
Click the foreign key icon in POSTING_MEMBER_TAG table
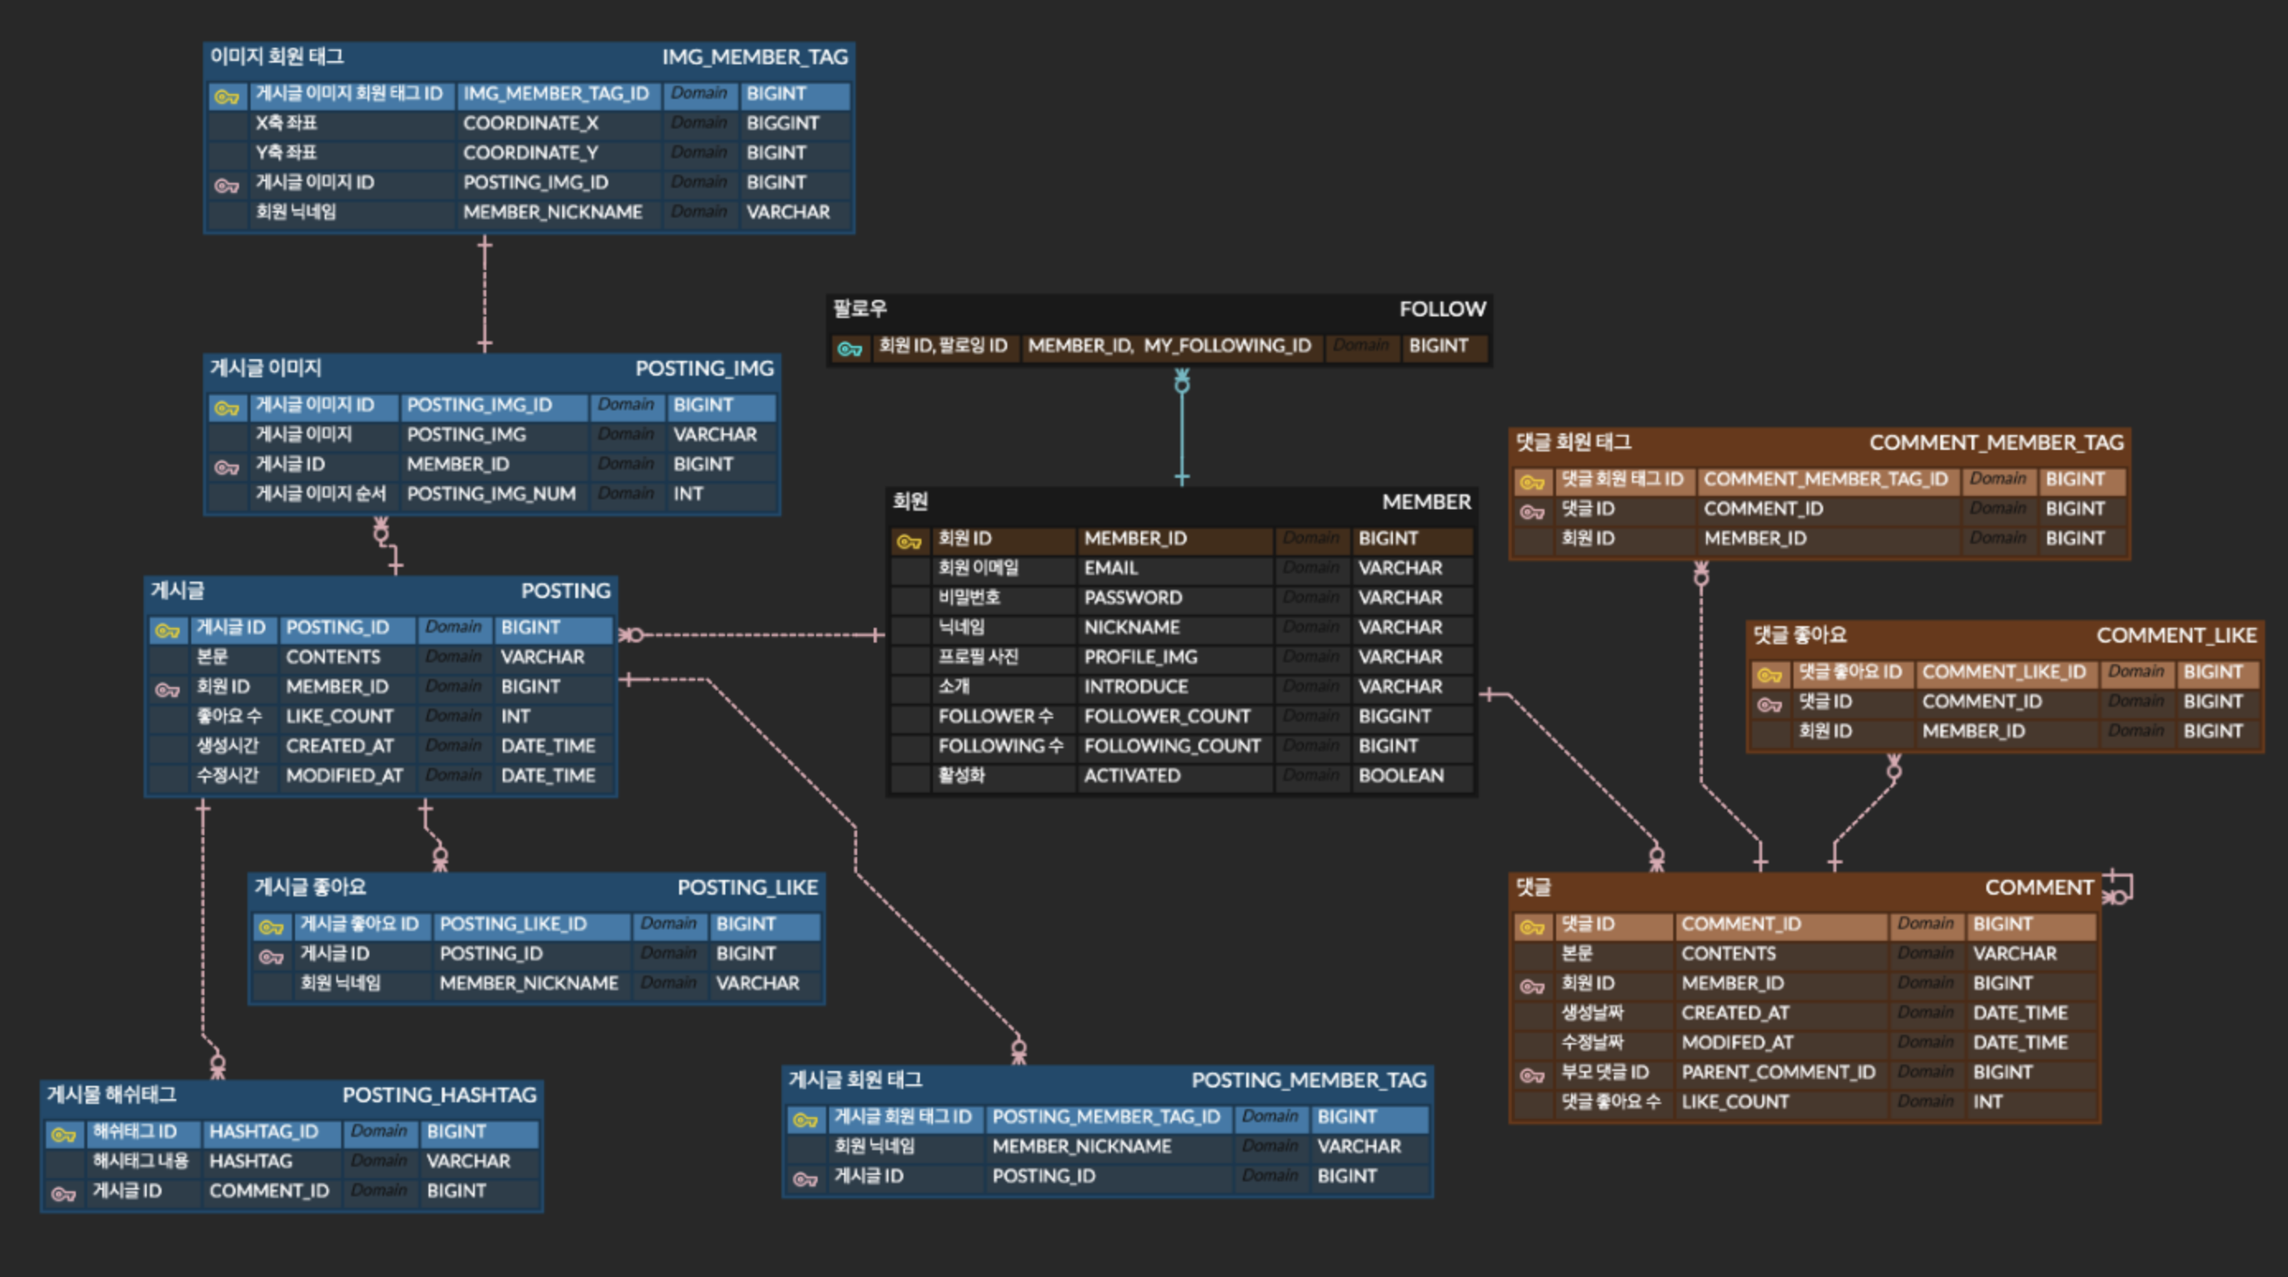(x=804, y=1178)
